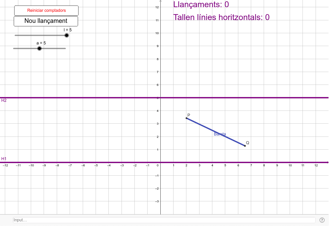Click the Llançaments: 0 counter text
Viewport: 329px width, 226px height.
point(201,4)
